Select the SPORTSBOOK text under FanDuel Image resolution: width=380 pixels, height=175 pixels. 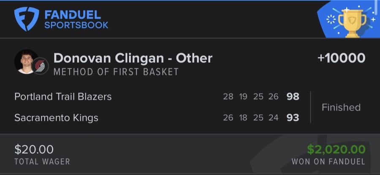76,25
